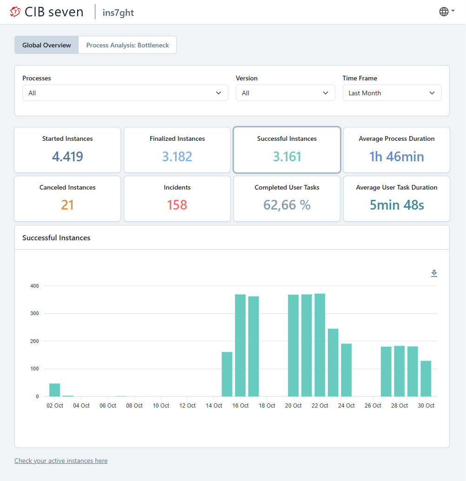Open the Version dropdown
The width and height of the screenshot is (466, 481).
(285, 93)
